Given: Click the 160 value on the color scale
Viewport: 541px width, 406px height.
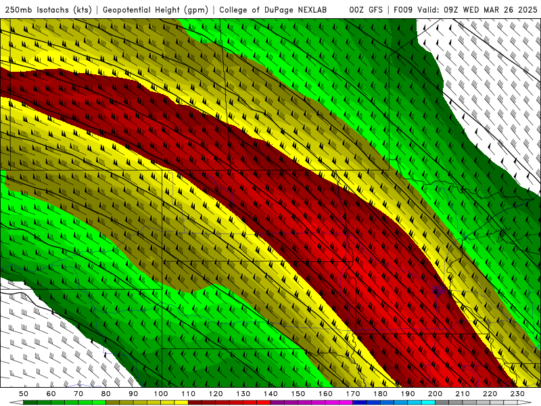Looking at the screenshot, I should (325, 394).
